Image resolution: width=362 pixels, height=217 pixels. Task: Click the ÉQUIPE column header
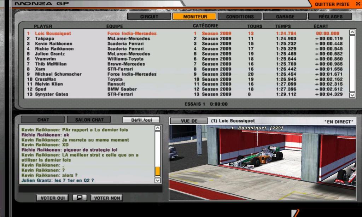(115, 26)
